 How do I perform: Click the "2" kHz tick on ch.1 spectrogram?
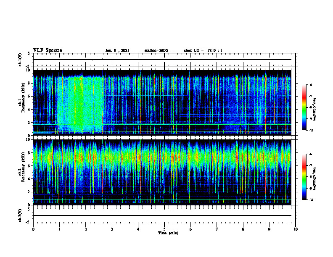[x=29, y=122]
